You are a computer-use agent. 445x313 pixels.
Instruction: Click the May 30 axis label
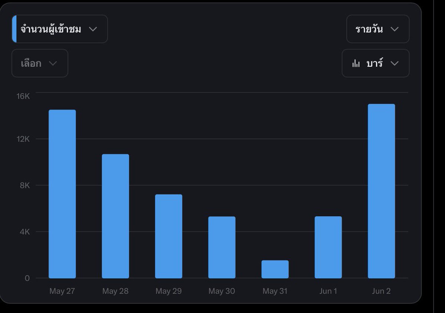(x=222, y=291)
